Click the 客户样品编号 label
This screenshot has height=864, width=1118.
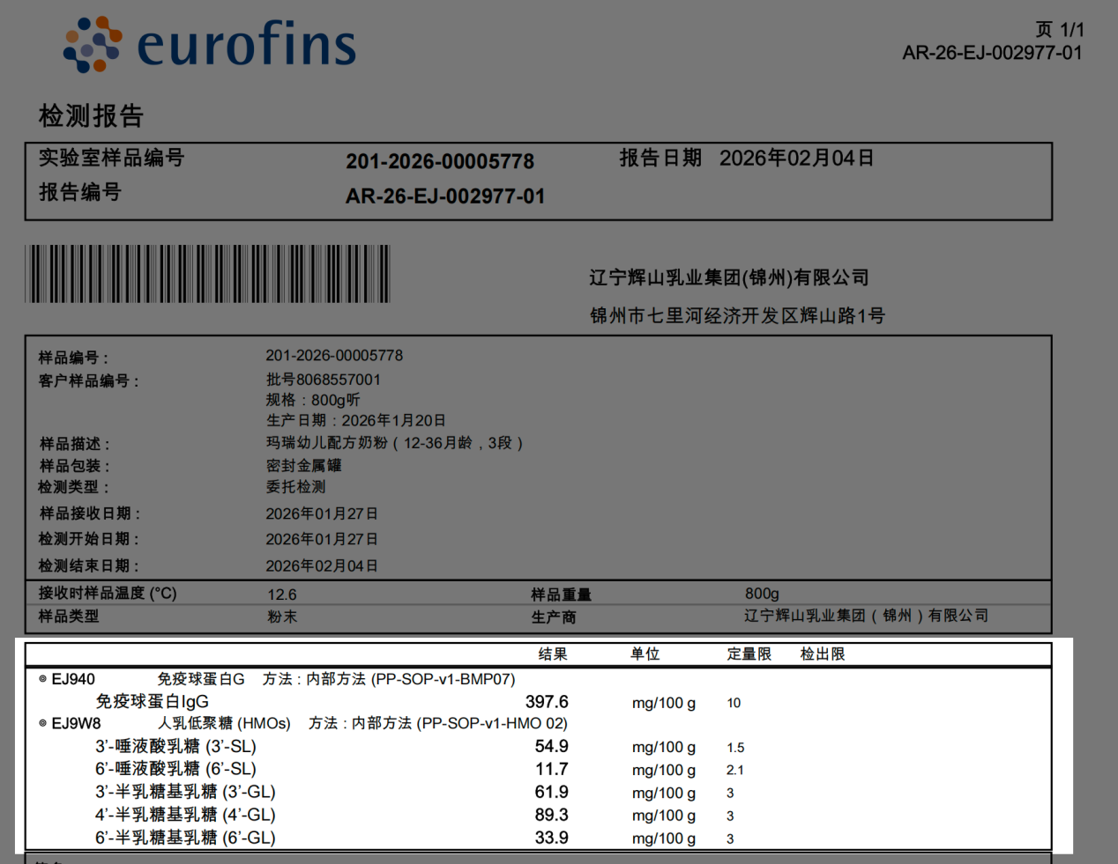(88, 380)
